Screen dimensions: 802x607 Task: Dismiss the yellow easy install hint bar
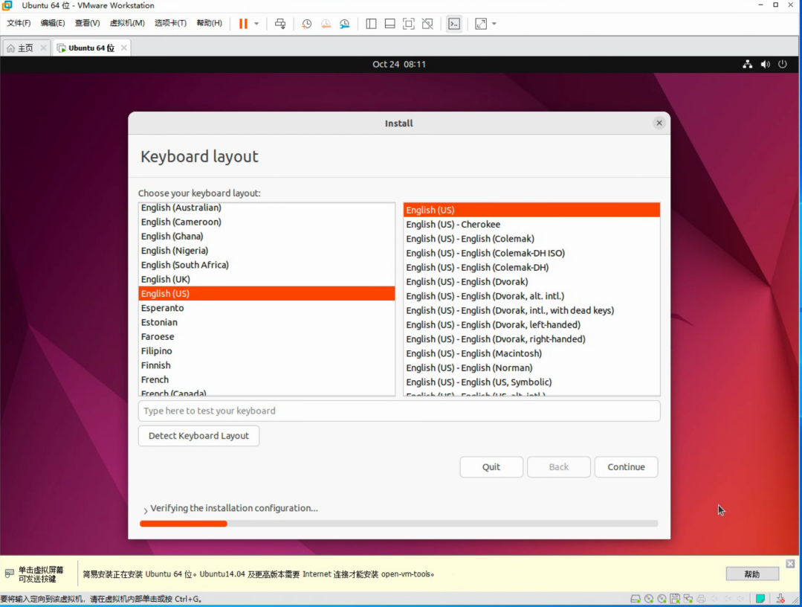pos(790,564)
